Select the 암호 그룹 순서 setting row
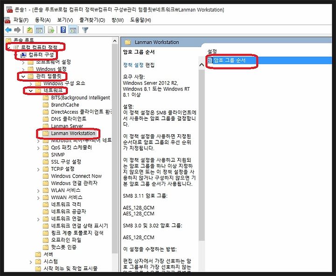This screenshot has width=336, height=276. point(268,61)
